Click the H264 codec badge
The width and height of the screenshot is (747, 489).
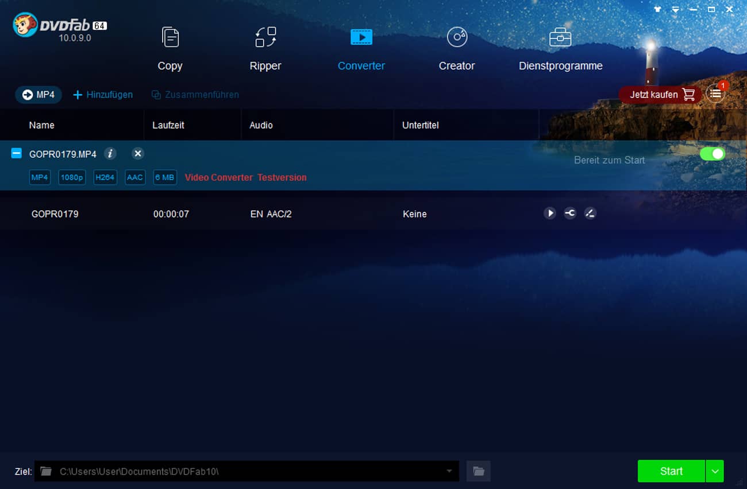pyautogui.click(x=105, y=177)
